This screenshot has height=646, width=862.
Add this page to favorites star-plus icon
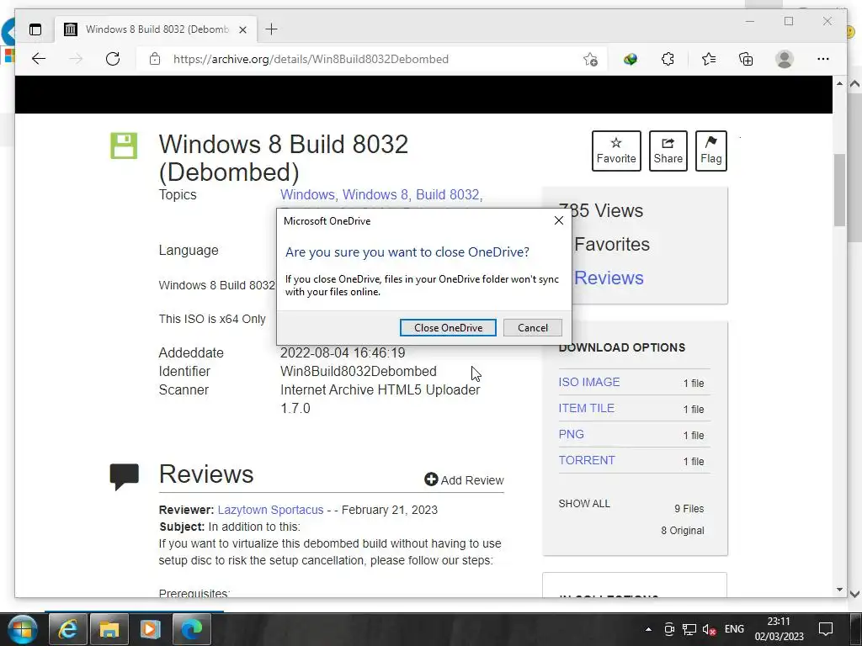(x=590, y=59)
